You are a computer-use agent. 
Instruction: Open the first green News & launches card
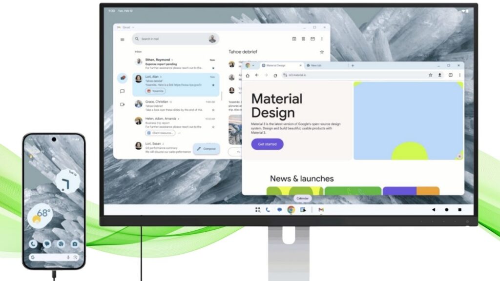pos(295,191)
